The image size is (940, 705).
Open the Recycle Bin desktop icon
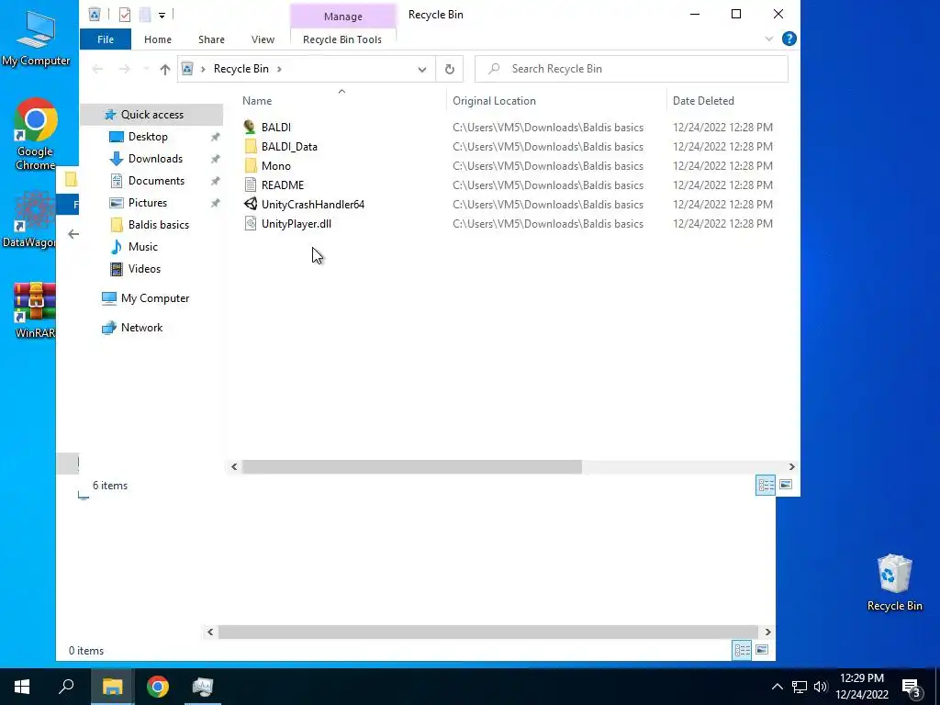click(x=894, y=582)
